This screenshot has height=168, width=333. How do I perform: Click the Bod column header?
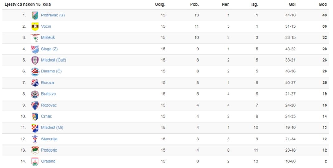pos(323,4)
